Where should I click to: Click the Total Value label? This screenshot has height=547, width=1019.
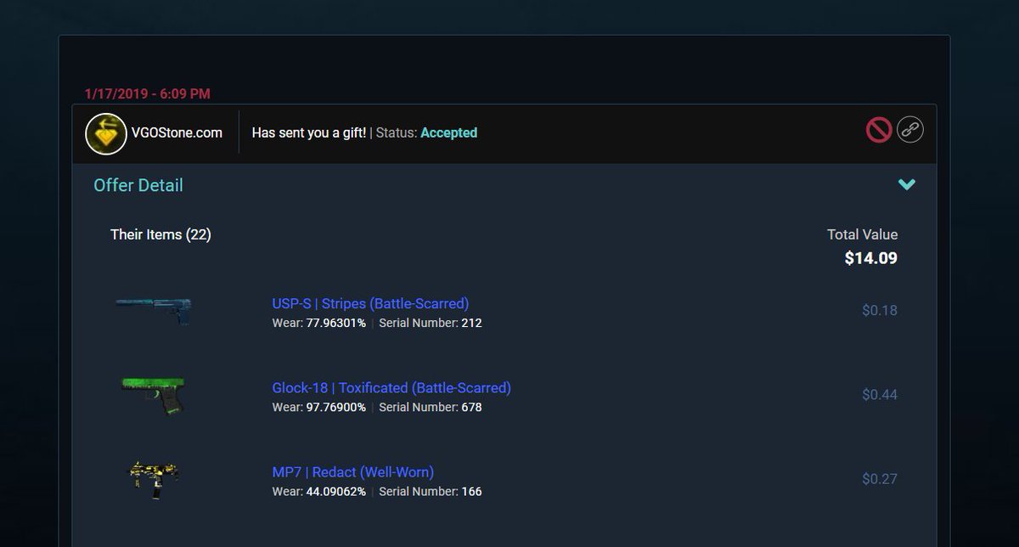[863, 234]
